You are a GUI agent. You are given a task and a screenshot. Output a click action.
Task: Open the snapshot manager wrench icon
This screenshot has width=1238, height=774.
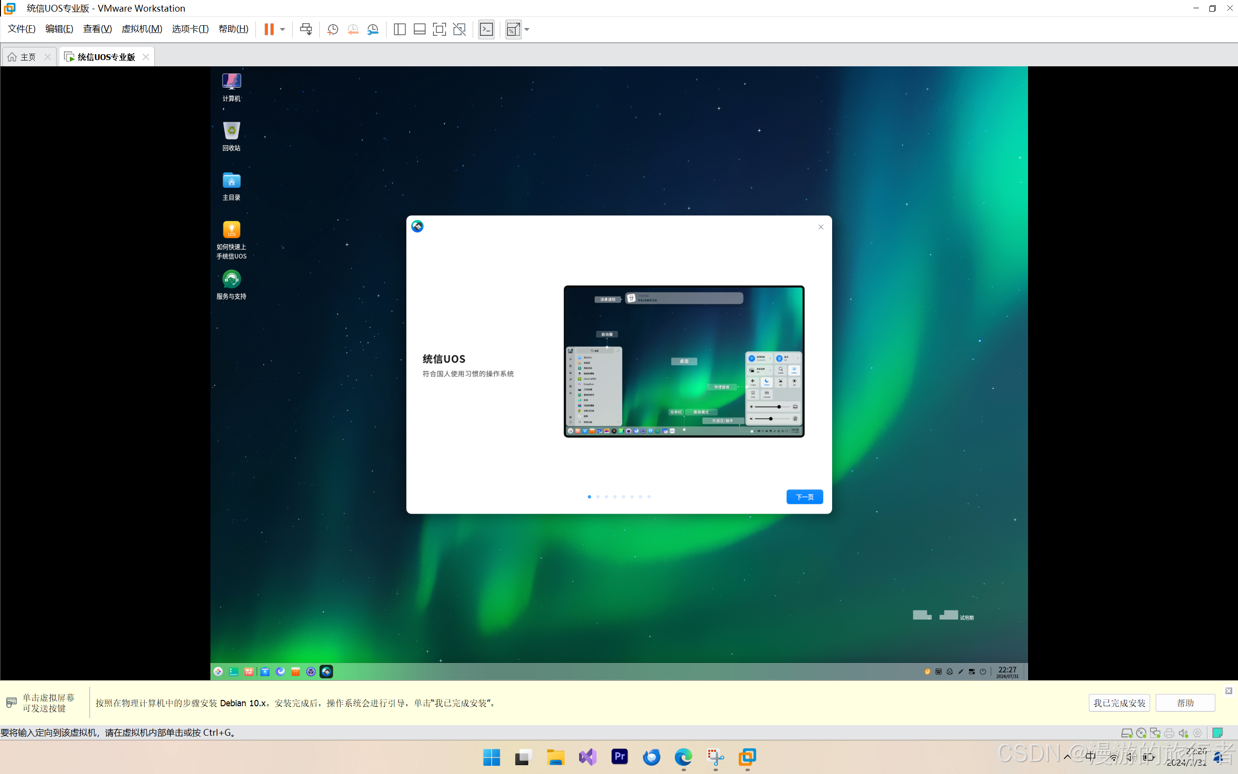(x=373, y=30)
